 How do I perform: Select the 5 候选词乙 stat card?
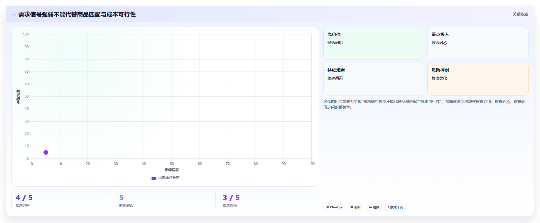coord(165,200)
